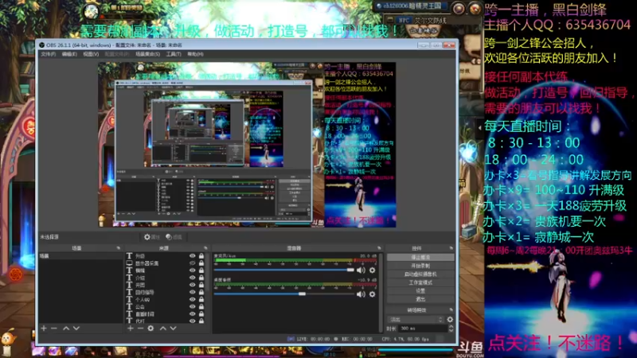The image size is (637, 358).
Task: Click the text icon of 升级 source
Action: coord(129,256)
